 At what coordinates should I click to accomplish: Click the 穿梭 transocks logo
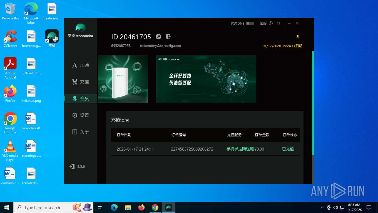(81, 31)
